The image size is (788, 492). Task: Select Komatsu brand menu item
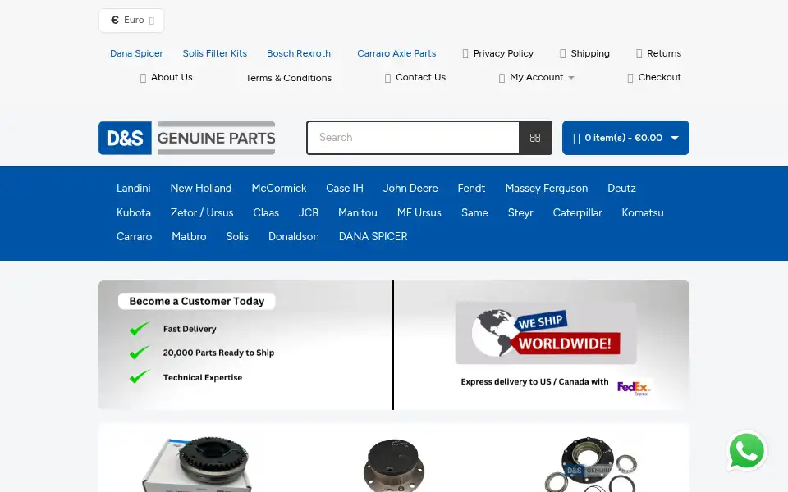tap(643, 213)
